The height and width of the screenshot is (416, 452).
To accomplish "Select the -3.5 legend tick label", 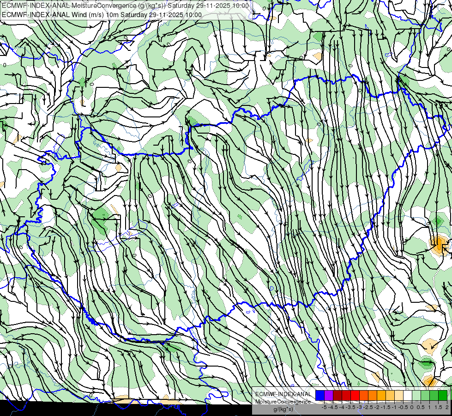I will coord(350,407).
